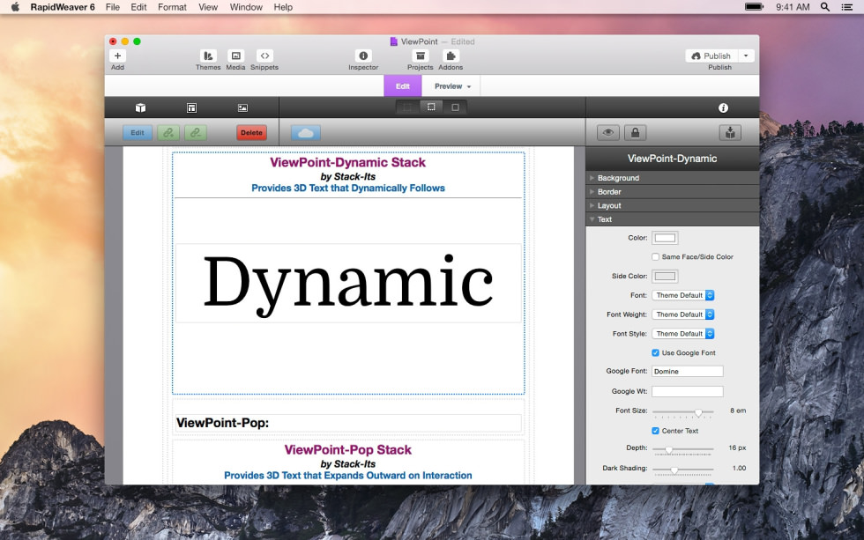
Task: Uncheck the Center Text checkbox
Action: point(655,431)
